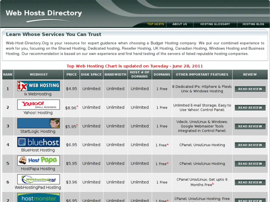
Task: Click the $8.96 price cell
Action: tap(71, 107)
